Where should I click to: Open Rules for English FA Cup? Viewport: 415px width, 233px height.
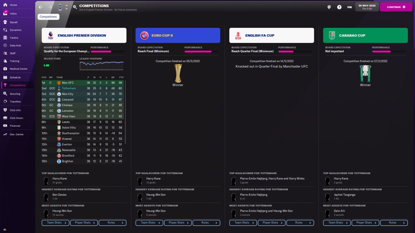300,223
